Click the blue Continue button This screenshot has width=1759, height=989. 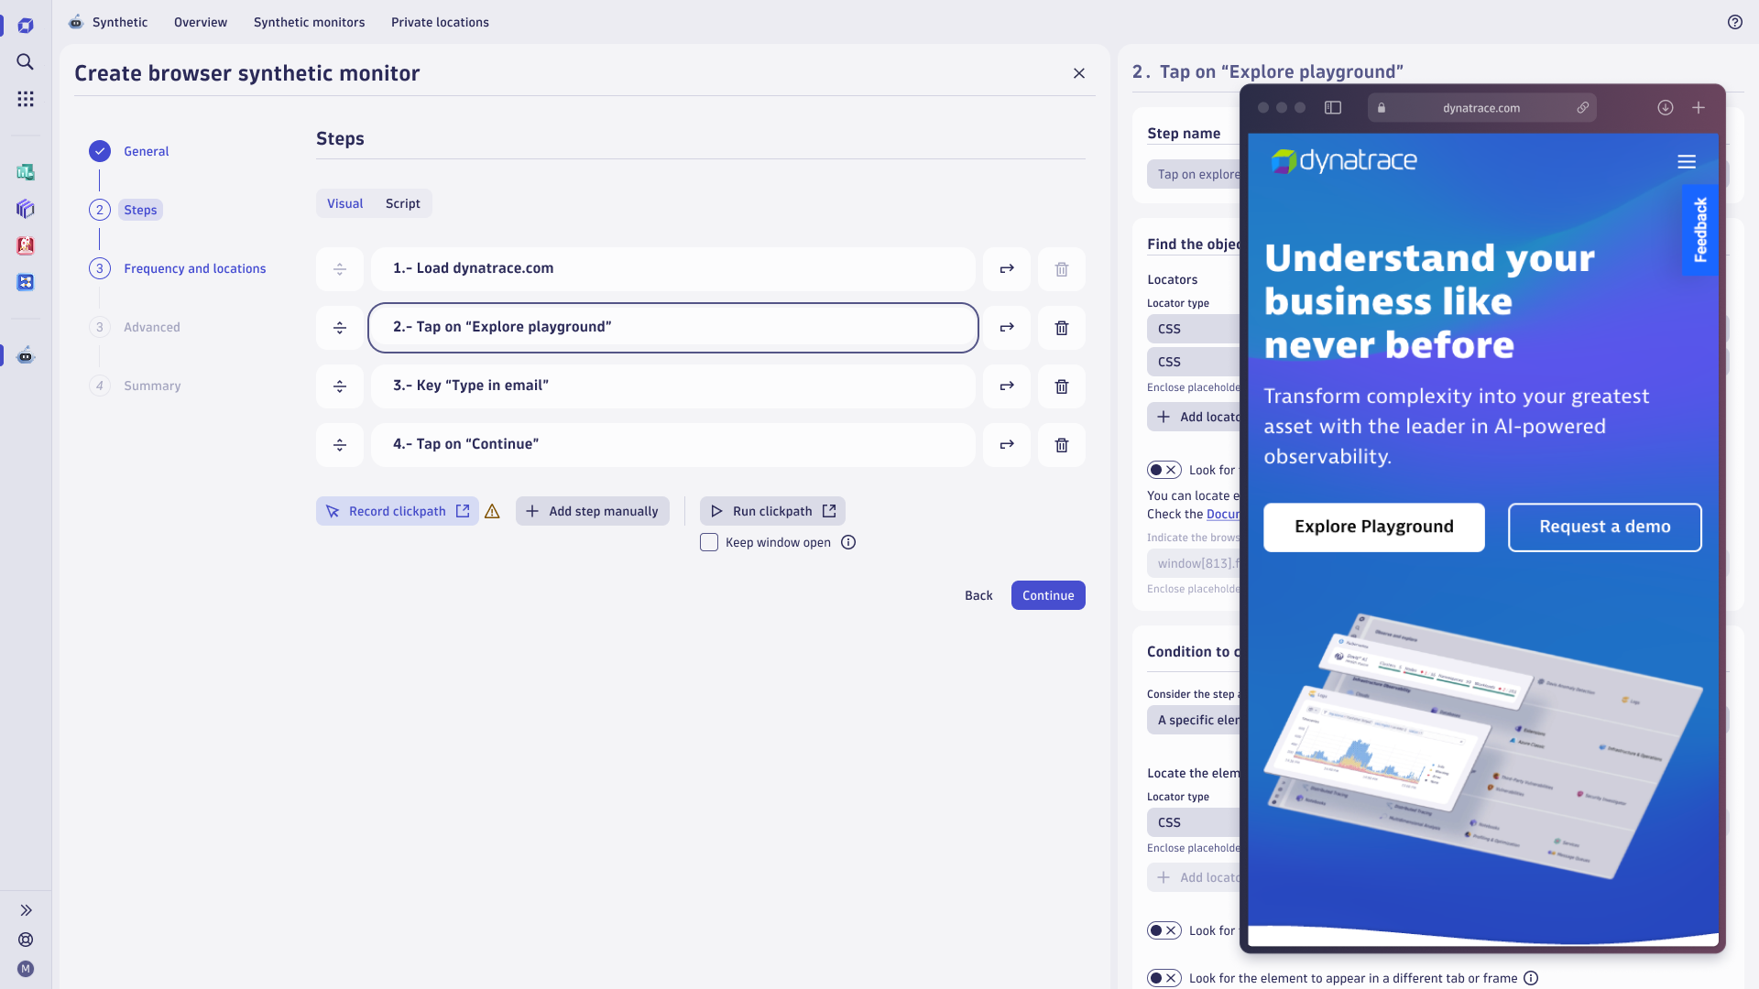1048,595
